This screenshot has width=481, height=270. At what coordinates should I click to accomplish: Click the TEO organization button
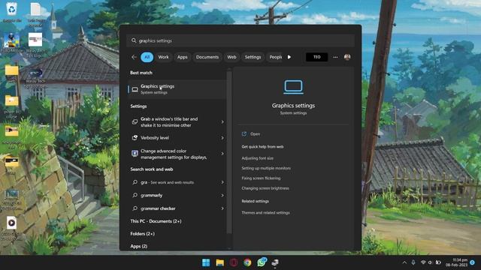[x=316, y=57]
